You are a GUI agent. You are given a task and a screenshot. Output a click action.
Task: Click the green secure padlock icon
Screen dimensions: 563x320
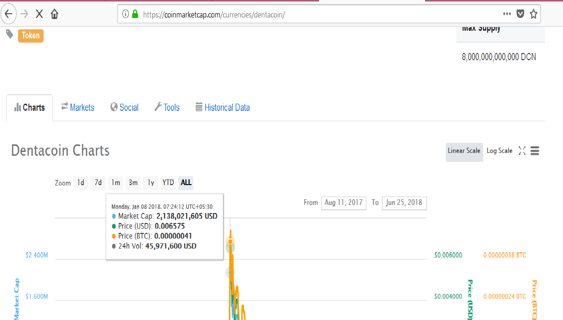[x=135, y=14]
